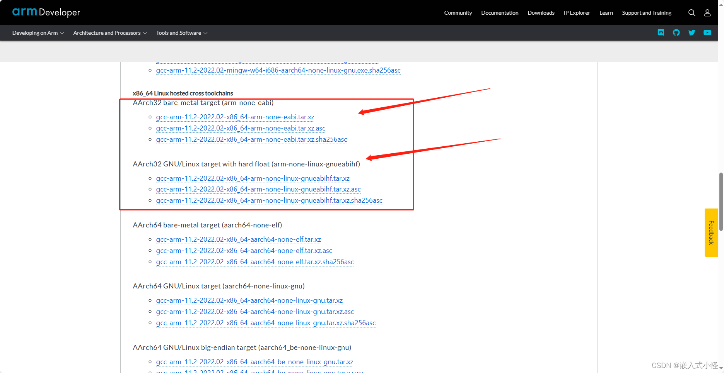Download x86_64-aarch64-none-elf.tar.xz
This screenshot has height=373, width=724.
click(x=238, y=239)
